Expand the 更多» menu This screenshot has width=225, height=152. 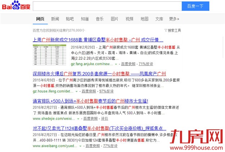click(x=174, y=19)
